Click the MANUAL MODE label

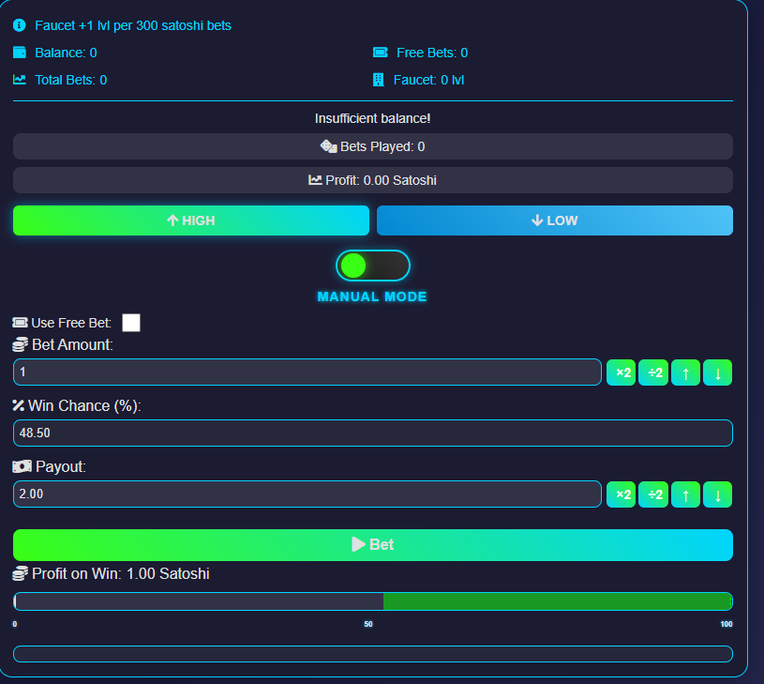372,296
